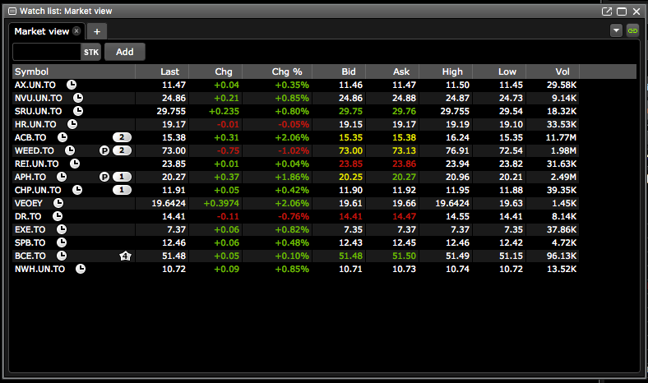648x383 pixels.
Task: Select the SRU.UN.TO symbol
Action: click(39, 111)
